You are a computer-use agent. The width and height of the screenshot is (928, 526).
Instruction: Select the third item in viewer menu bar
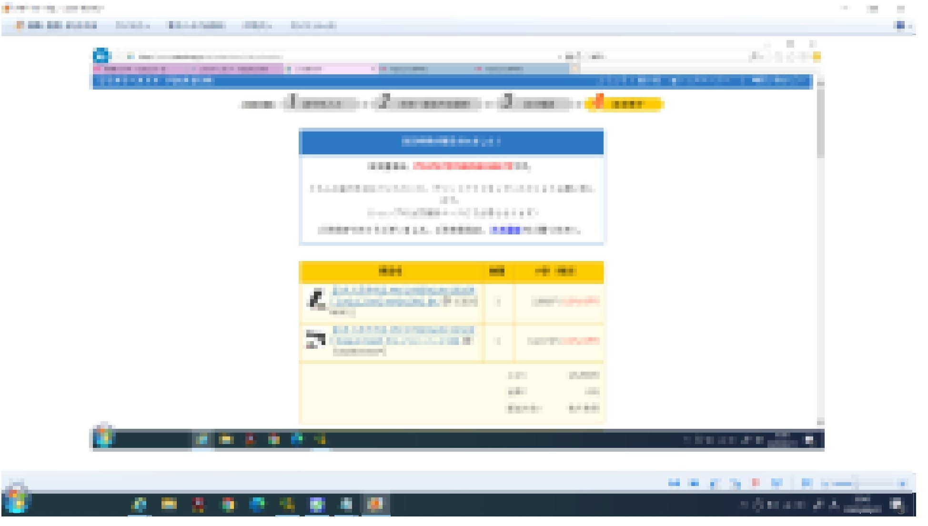pos(196,26)
